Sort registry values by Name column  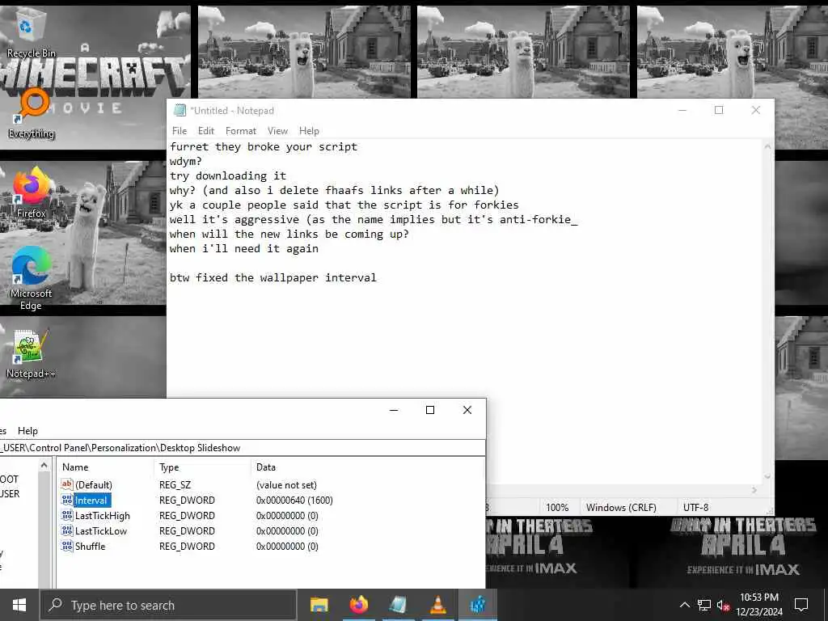[106, 467]
